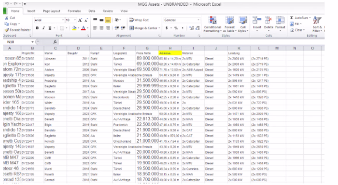
Task: Activate the Format Painter brush
Action: click(17, 30)
